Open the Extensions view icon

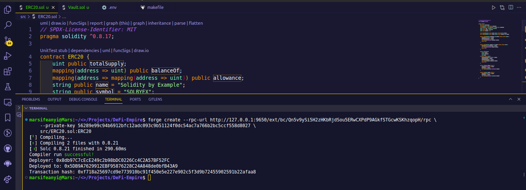[7, 72]
